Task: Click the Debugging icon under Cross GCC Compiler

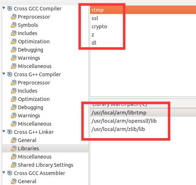Action: click(14, 50)
